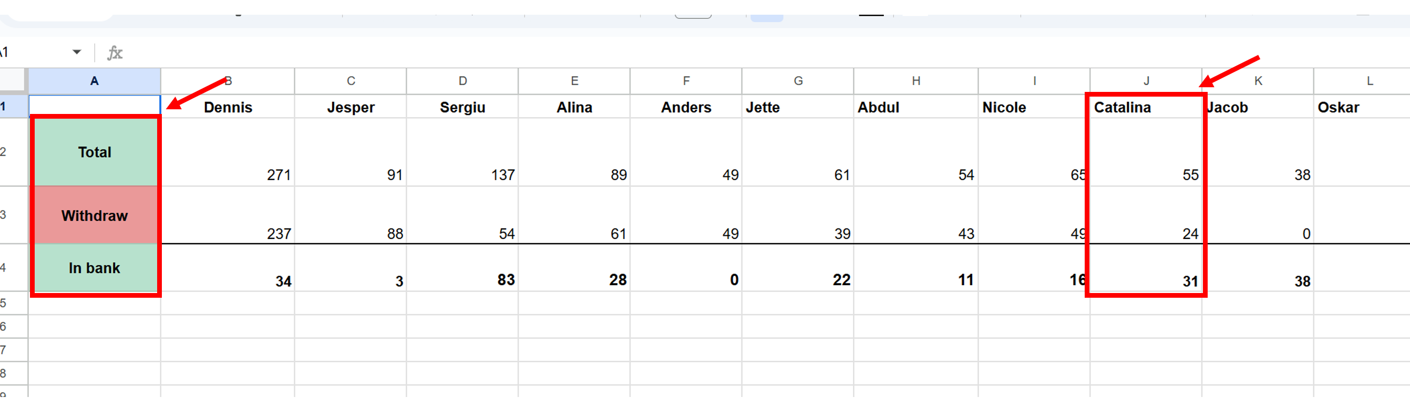Click the green Total cell

[x=95, y=152]
